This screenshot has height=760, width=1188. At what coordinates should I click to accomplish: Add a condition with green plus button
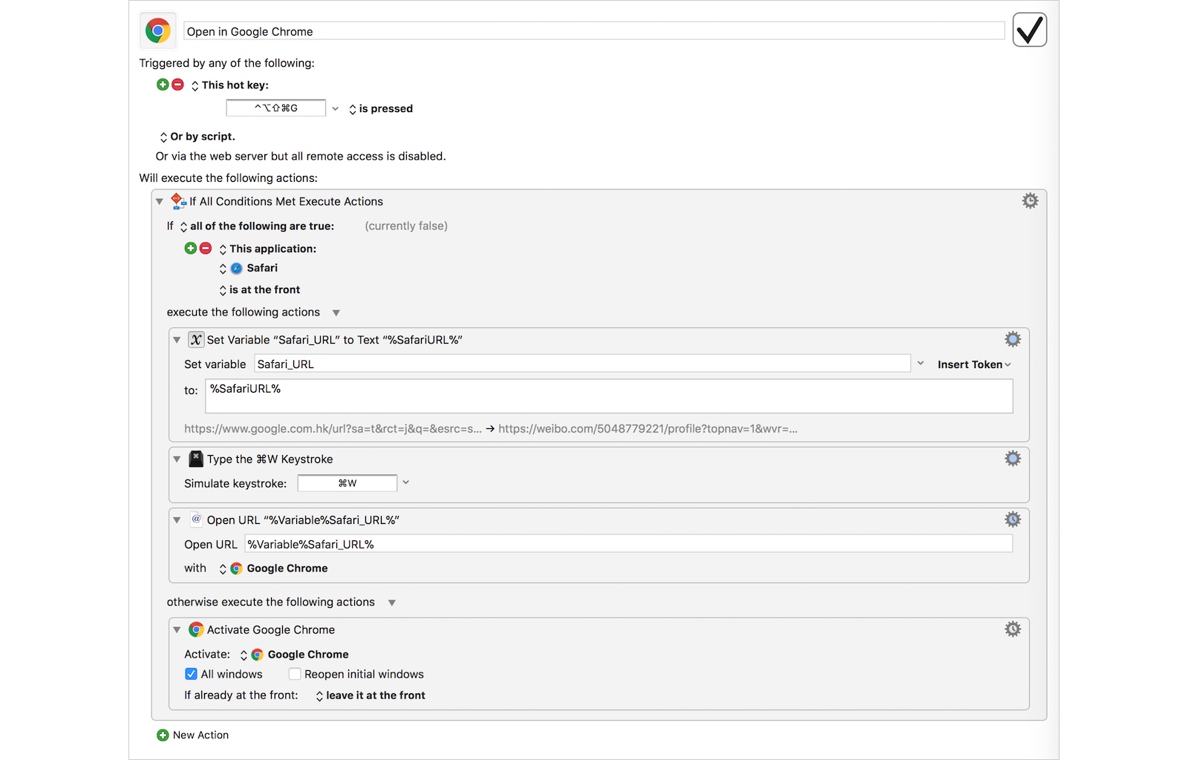(191, 249)
